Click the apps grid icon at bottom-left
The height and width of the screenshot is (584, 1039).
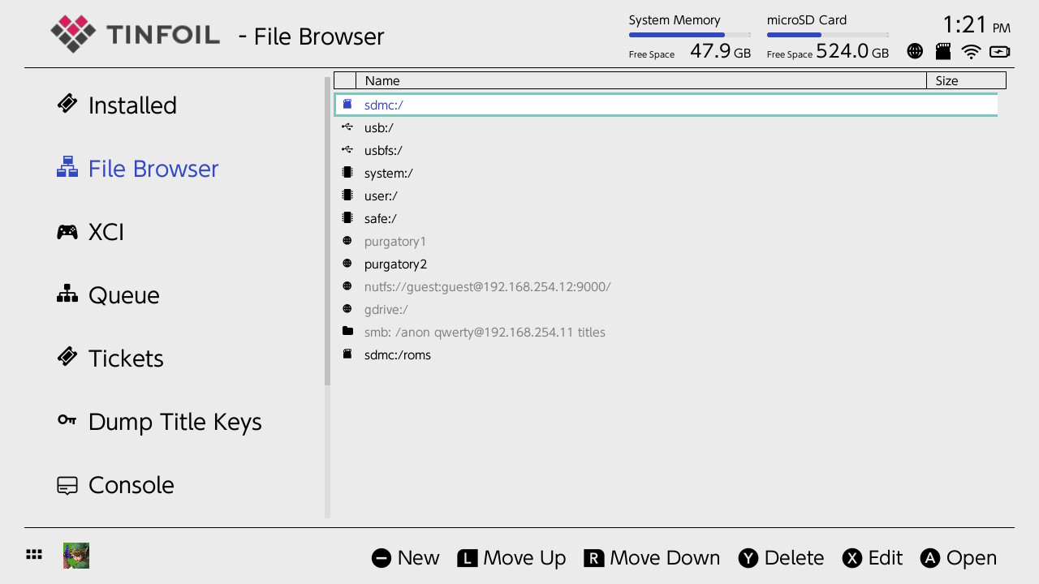(x=34, y=555)
